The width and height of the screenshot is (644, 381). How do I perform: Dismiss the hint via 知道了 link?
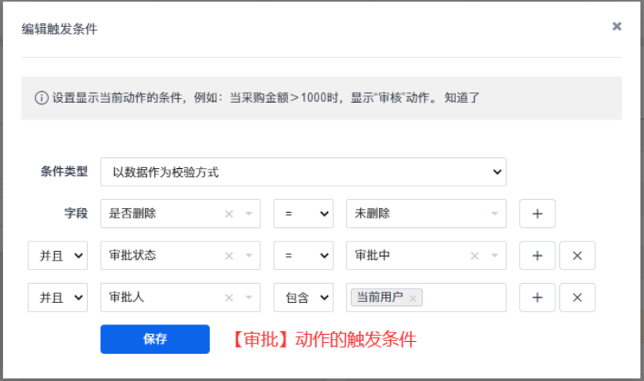tap(461, 98)
